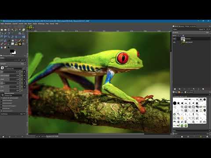Create a new layer from layers panel
Image resolution: width=211 pixels, height=158 pixels.
[175, 89]
